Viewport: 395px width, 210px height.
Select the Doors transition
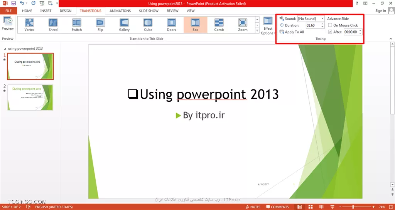(172, 25)
